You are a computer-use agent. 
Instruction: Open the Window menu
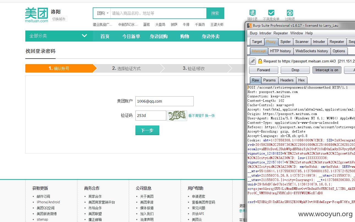297,33
